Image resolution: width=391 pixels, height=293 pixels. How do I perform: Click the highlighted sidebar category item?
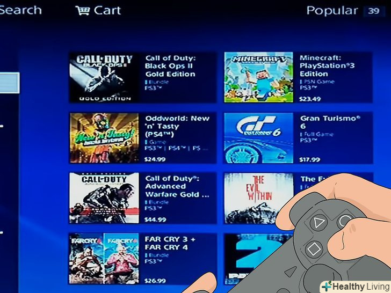[x=10, y=83]
